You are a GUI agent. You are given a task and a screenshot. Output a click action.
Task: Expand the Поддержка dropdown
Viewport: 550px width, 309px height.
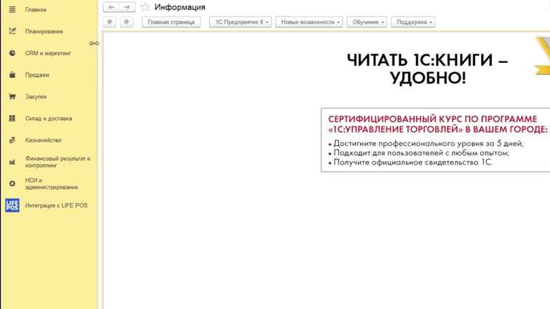click(413, 22)
